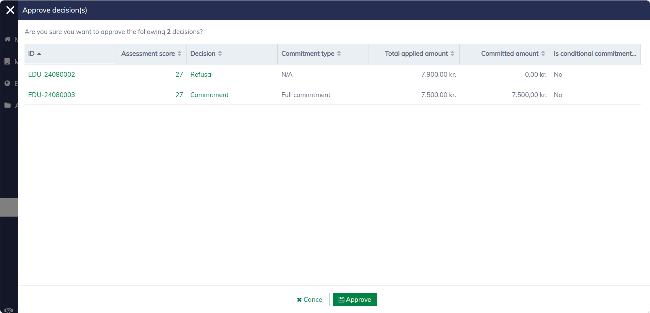Click sort arrows beside Assessment score

click(x=179, y=54)
